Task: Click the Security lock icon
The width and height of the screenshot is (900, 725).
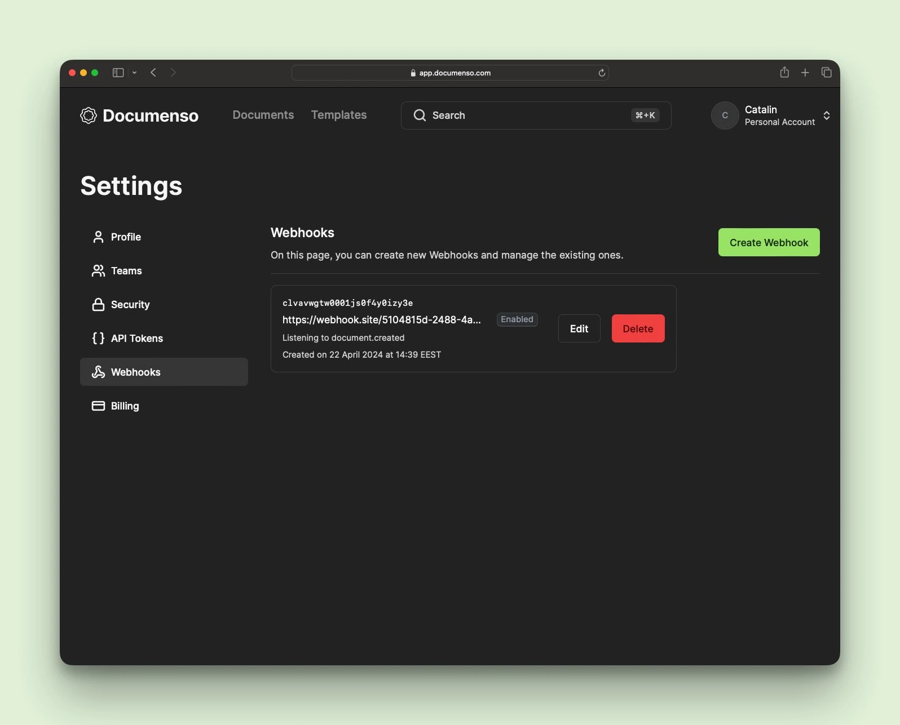Action: point(98,305)
